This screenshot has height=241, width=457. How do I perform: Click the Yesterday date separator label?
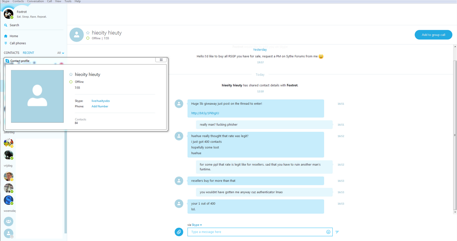260,50
